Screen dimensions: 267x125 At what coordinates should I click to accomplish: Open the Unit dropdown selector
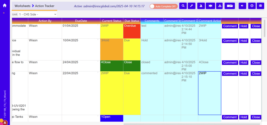(x=38, y=14)
